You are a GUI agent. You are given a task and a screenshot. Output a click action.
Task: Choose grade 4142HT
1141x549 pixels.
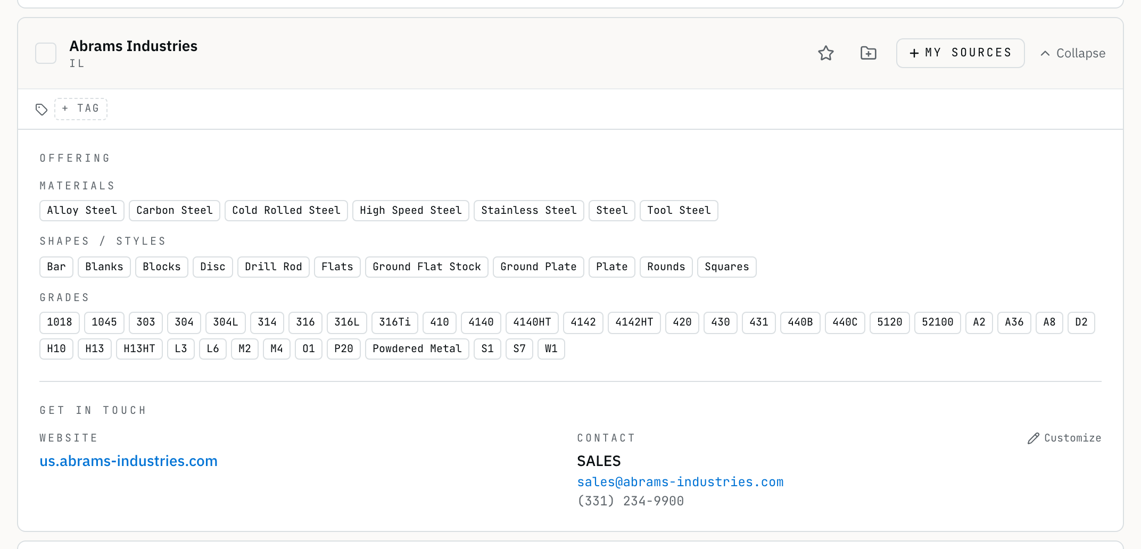tap(634, 322)
